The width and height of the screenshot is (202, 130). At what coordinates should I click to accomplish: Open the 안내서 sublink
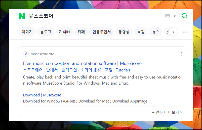52,70
